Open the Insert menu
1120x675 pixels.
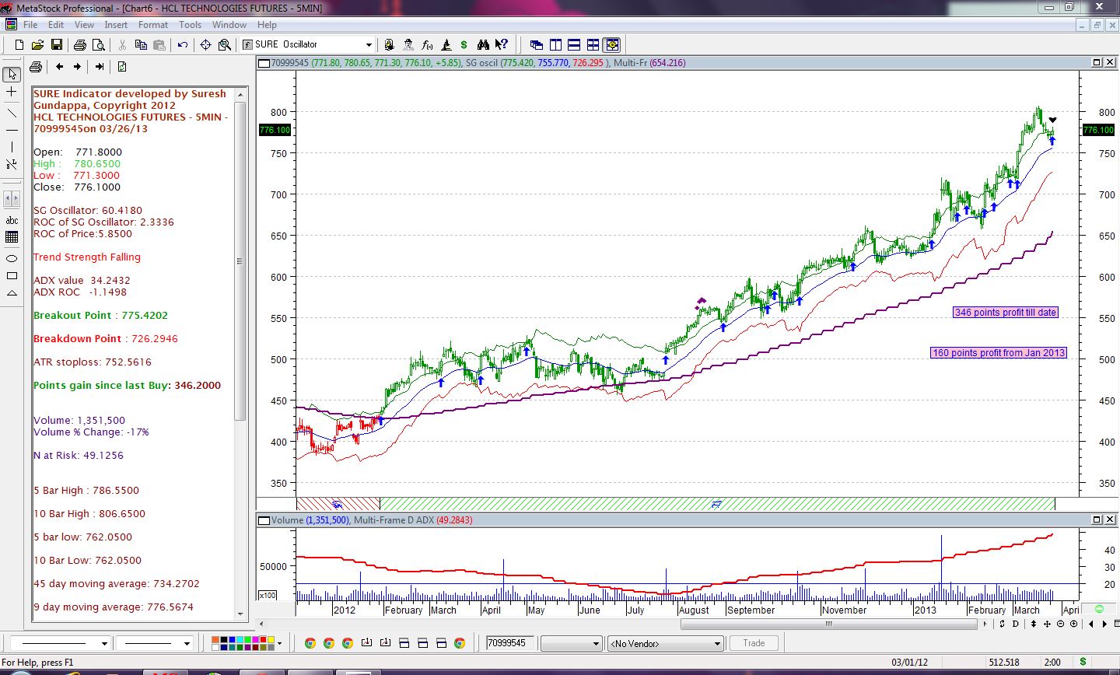116,25
